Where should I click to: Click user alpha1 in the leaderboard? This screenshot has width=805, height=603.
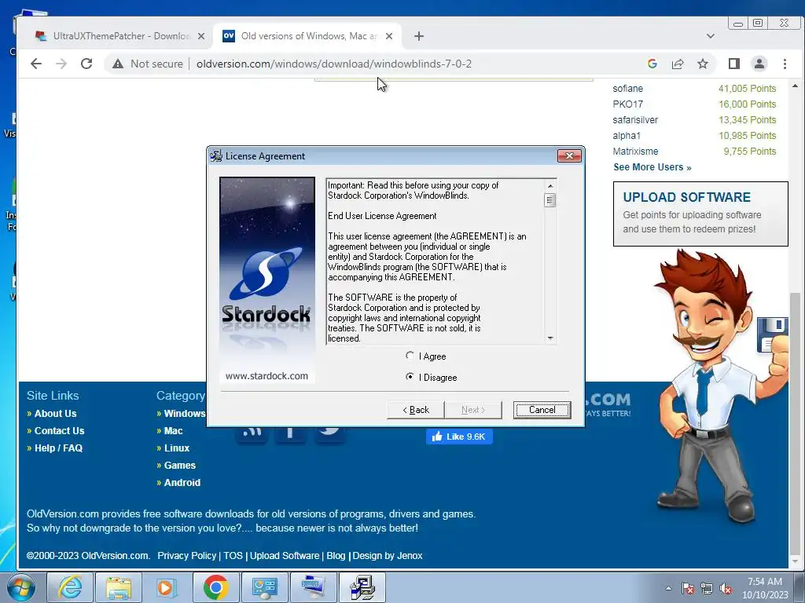tap(627, 135)
